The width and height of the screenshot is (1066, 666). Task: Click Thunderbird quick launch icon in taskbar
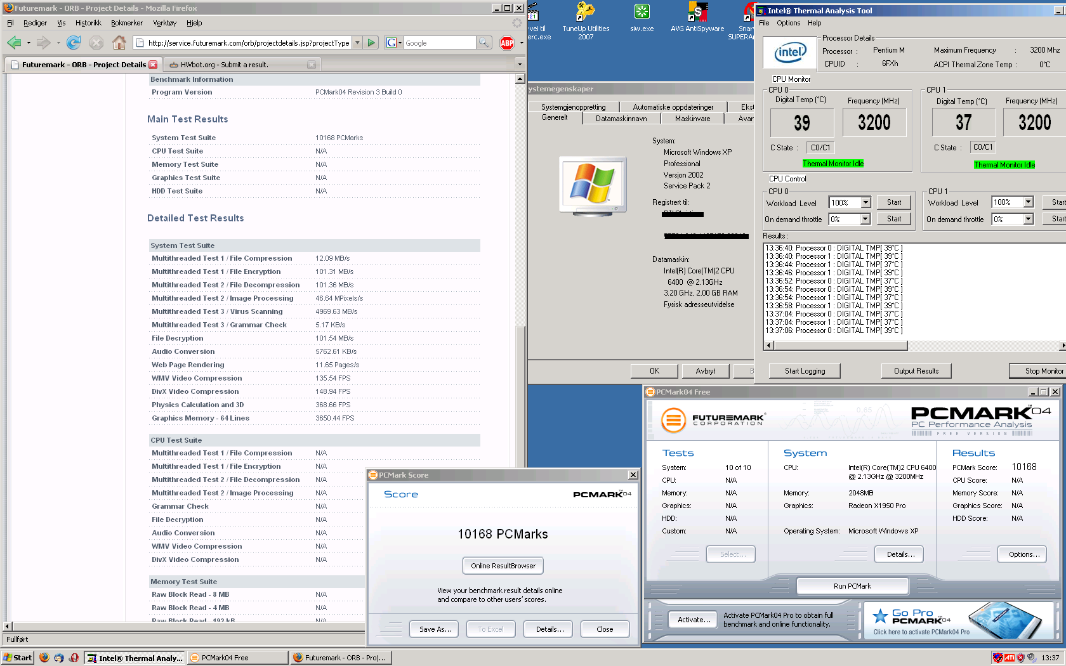[x=59, y=658]
